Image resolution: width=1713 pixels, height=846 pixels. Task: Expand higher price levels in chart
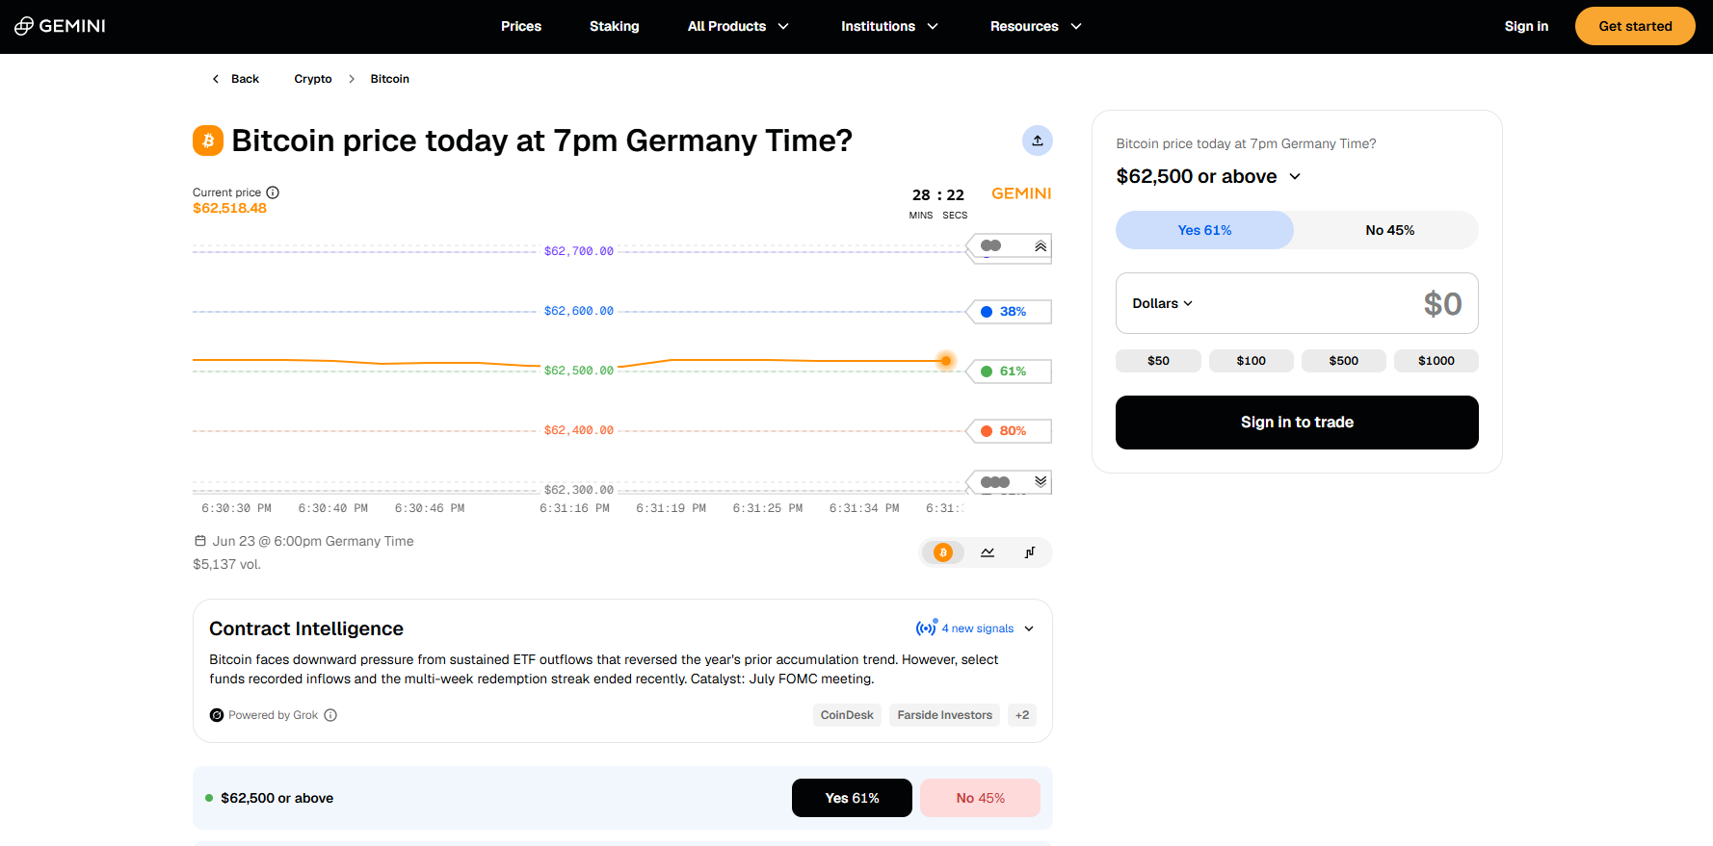1041,246
